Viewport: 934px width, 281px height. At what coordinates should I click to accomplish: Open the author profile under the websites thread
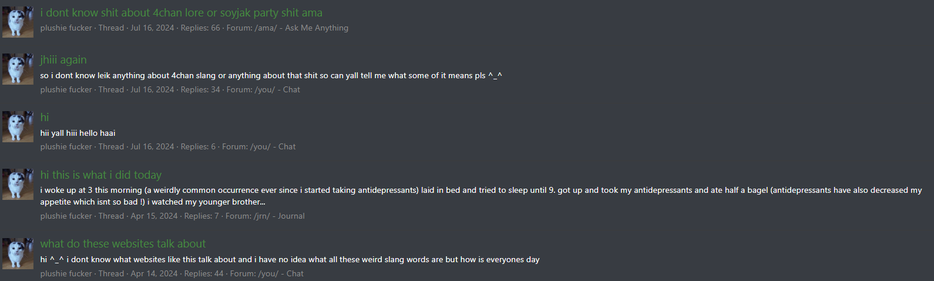click(x=66, y=274)
